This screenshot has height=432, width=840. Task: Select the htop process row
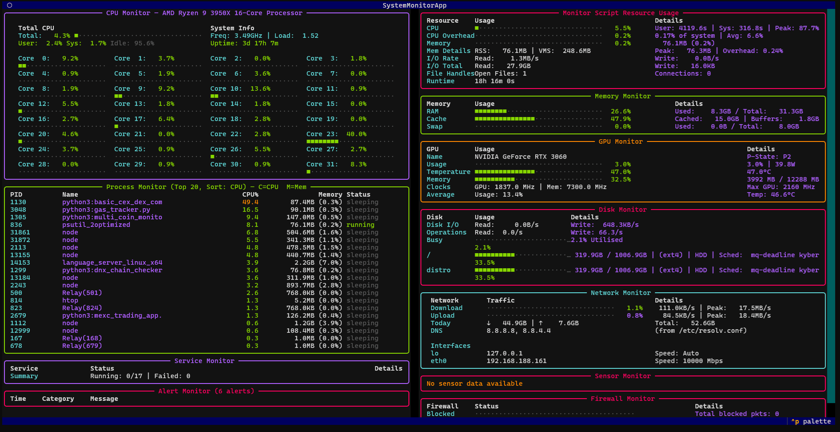206,300
